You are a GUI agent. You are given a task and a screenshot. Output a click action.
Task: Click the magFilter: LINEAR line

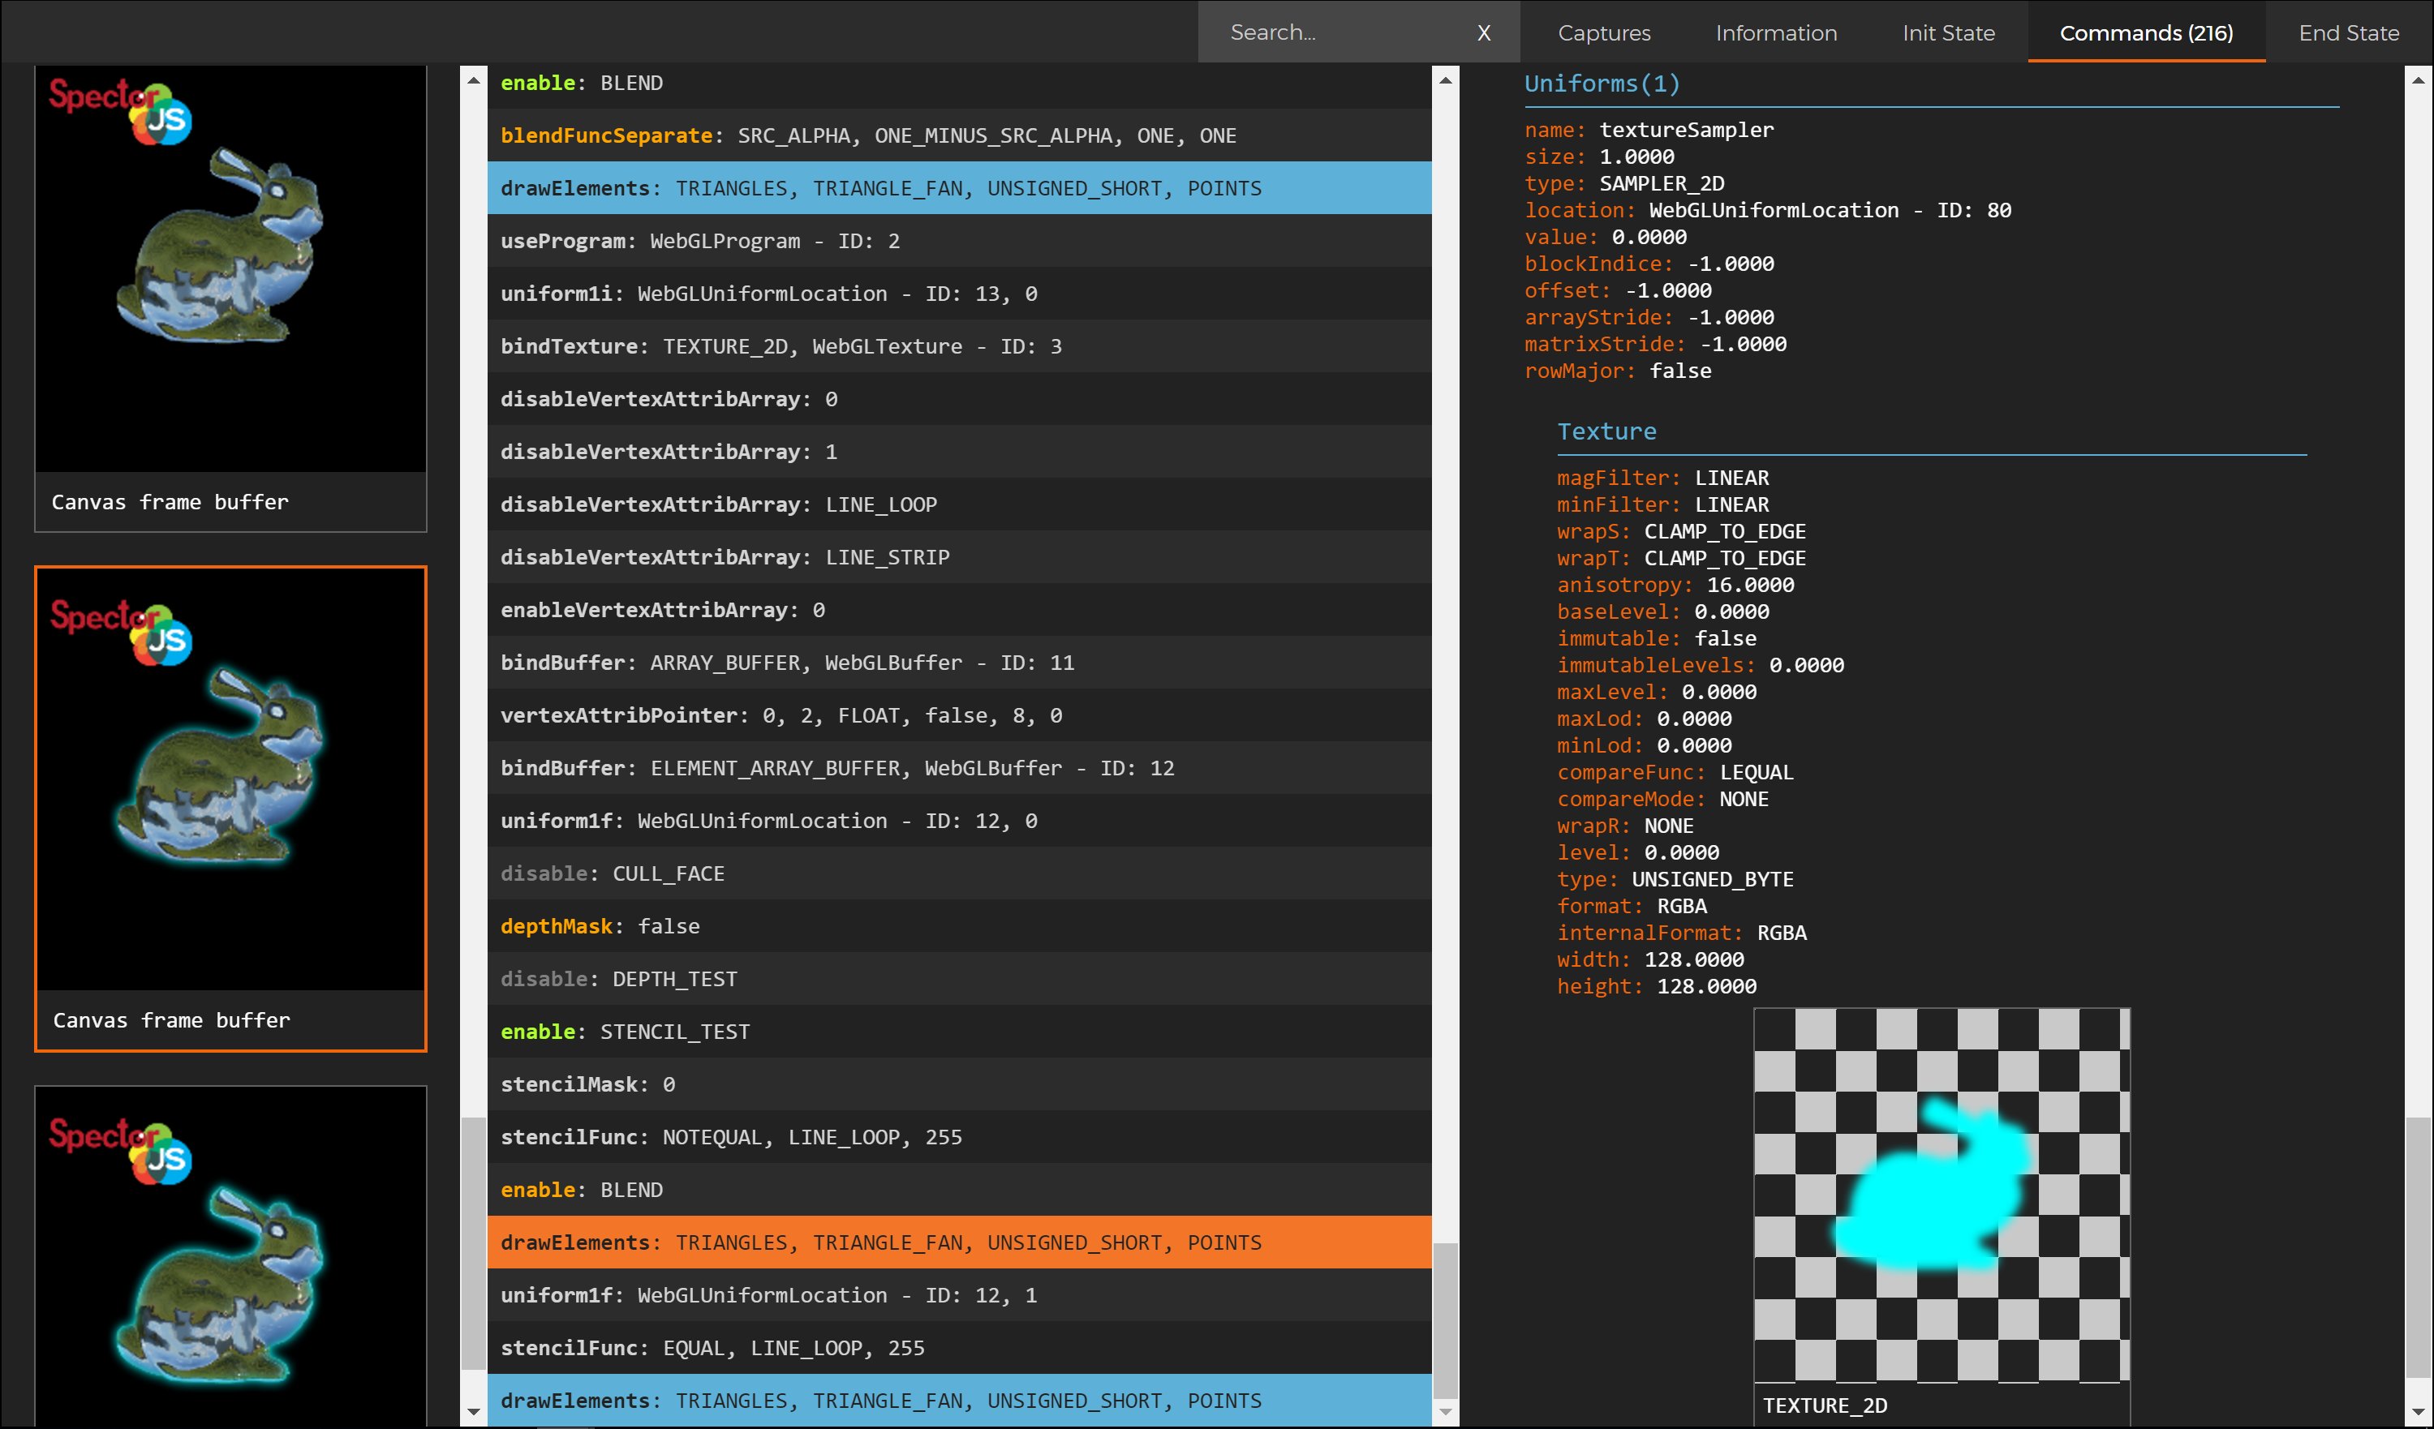click(1663, 478)
